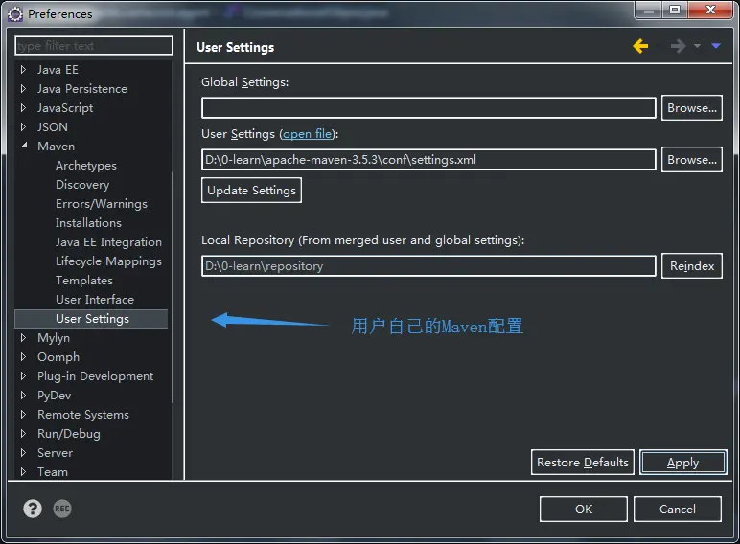Click the Global Settings path field

pos(428,108)
